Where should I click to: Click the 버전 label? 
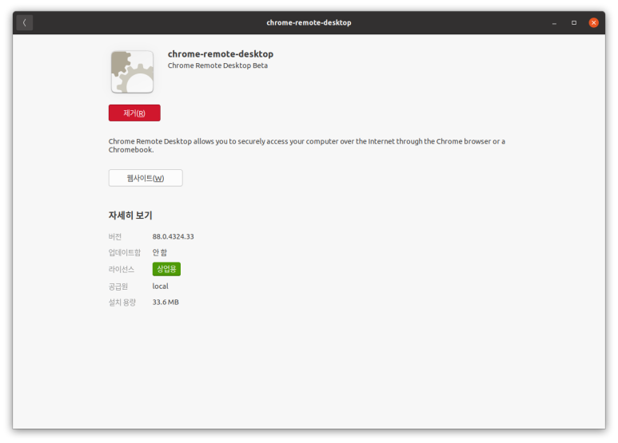pyautogui.click(x=115, y=237)
